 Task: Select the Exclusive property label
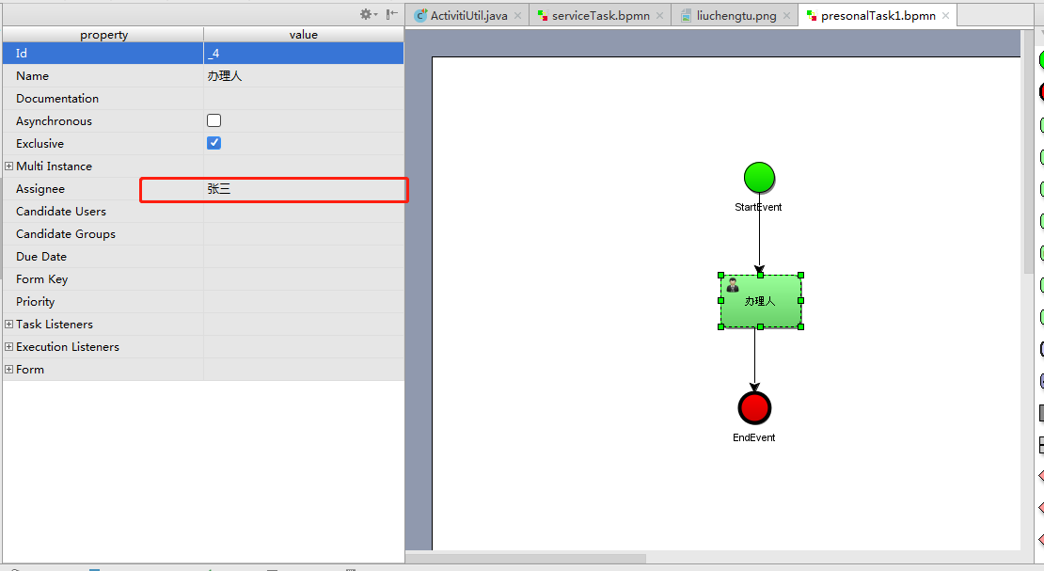pos(40,144)
